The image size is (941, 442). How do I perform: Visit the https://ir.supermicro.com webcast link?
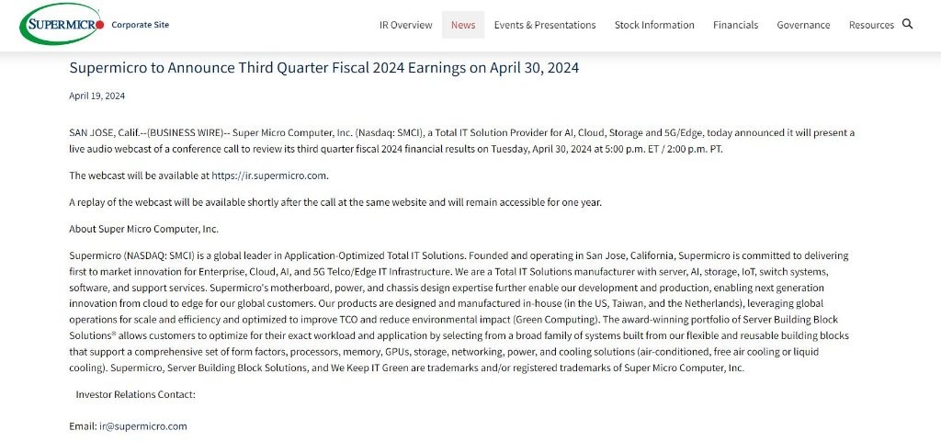point(268,176)
